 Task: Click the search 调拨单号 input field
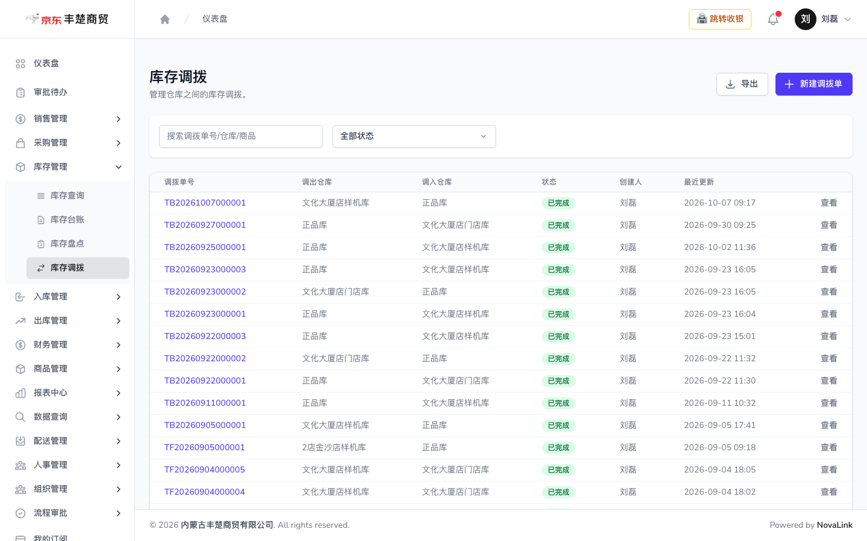(241, 136)
